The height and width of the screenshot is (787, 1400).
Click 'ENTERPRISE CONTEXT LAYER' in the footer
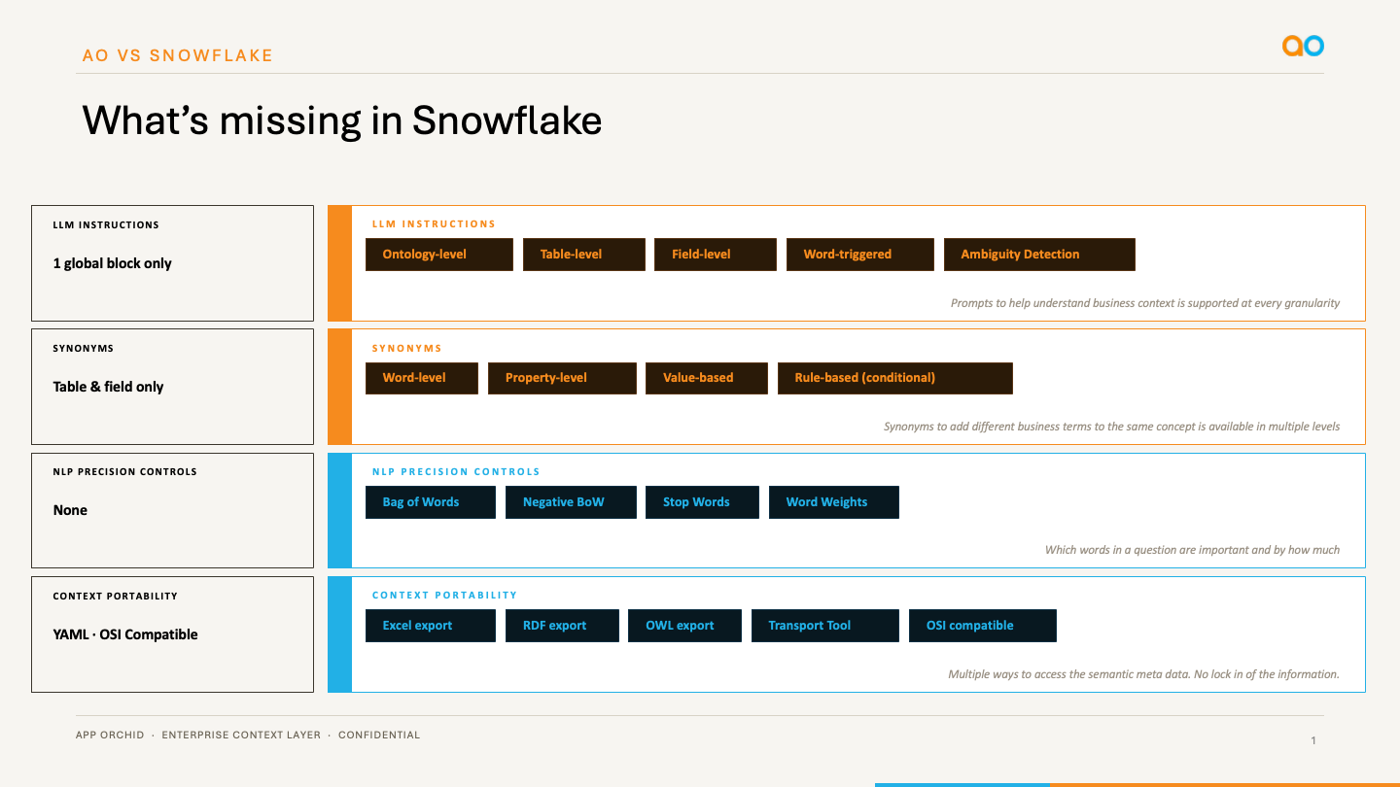point(241,736)
